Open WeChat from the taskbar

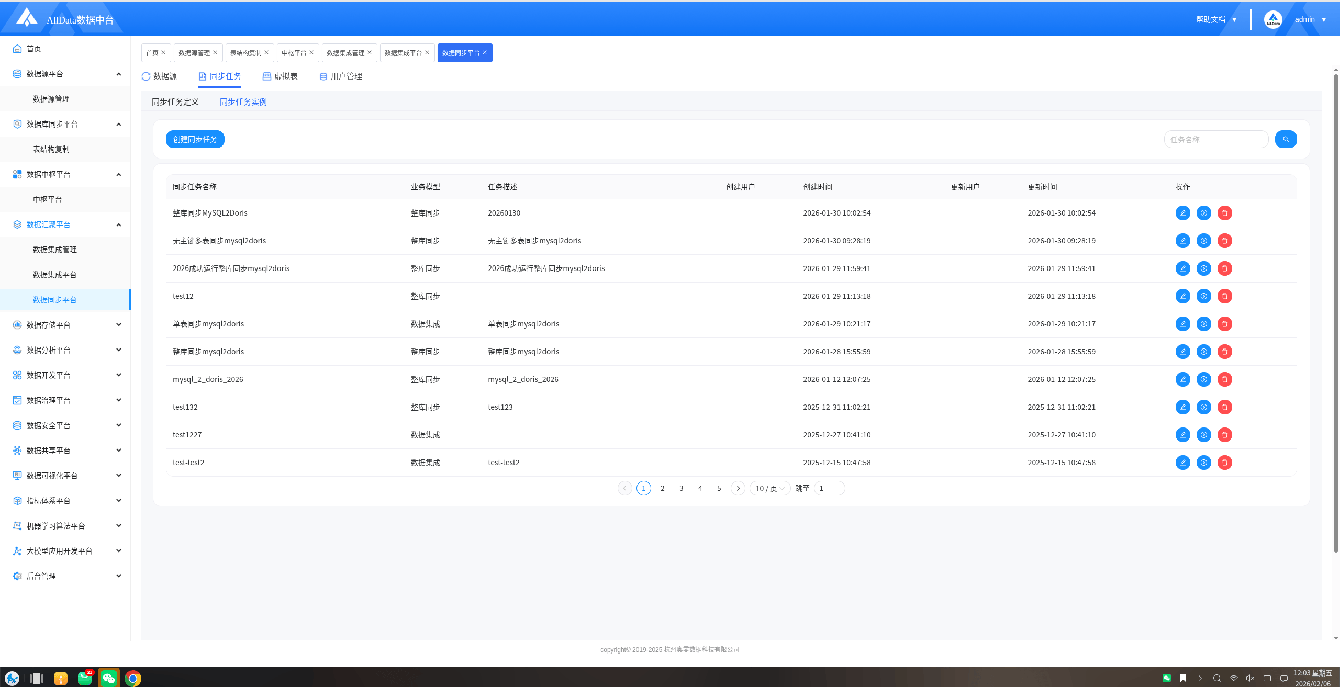[109, 678]
